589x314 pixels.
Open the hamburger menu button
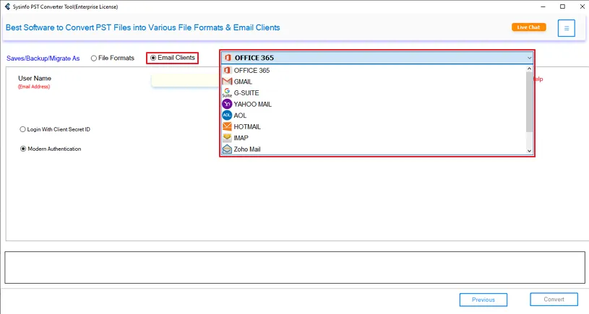566,28
